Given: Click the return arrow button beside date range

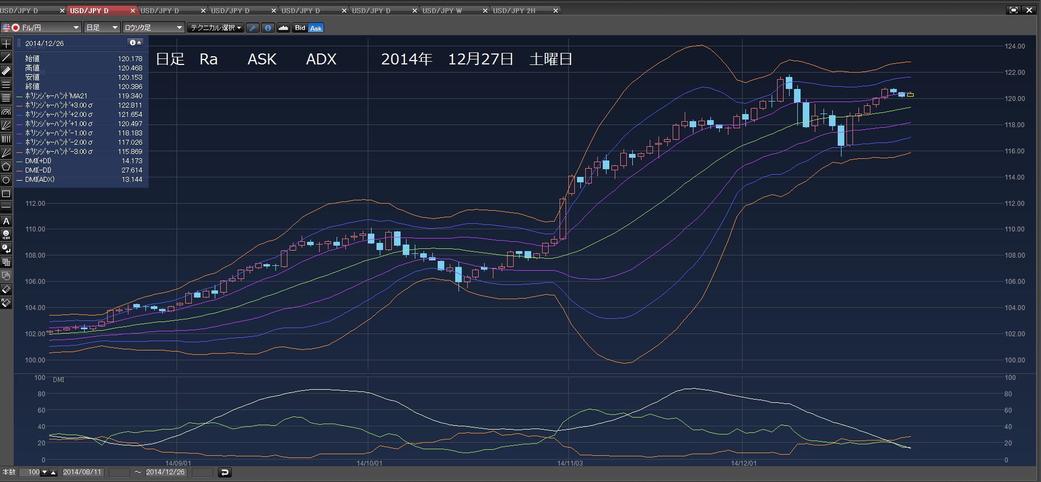Looking at the screenshot, I should [225, 472].
